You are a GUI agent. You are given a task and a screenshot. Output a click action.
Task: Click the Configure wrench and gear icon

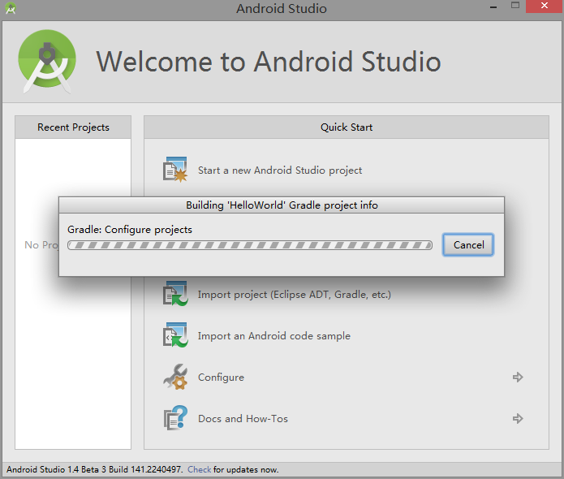pos(175,377)
